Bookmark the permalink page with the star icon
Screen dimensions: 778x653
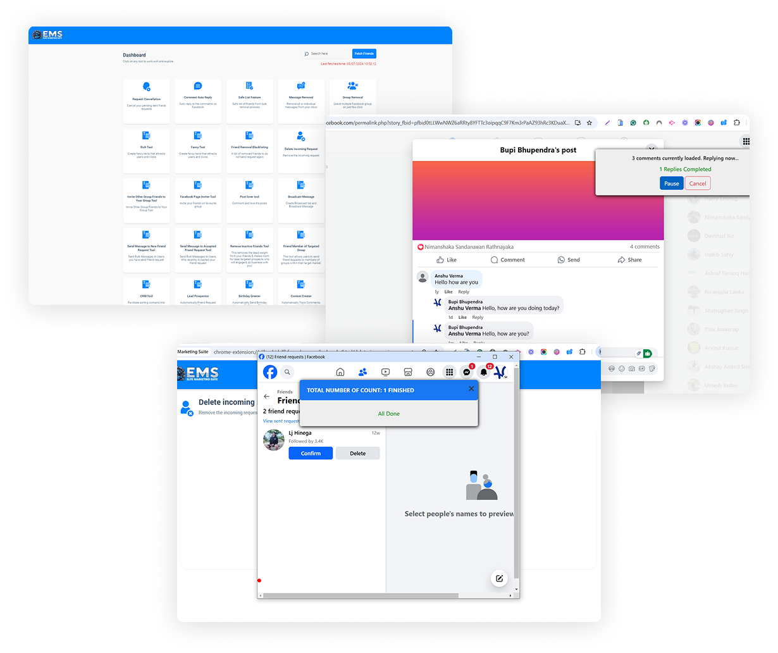tap(590, 123)
